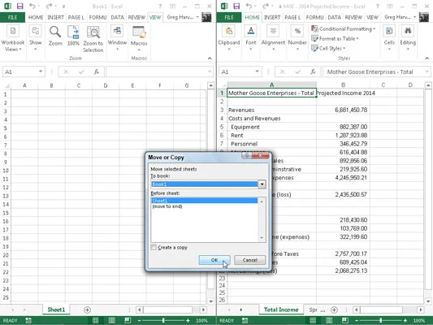
Task: Select the Total Income sheet tab
Action: click(x=281, y=310)
